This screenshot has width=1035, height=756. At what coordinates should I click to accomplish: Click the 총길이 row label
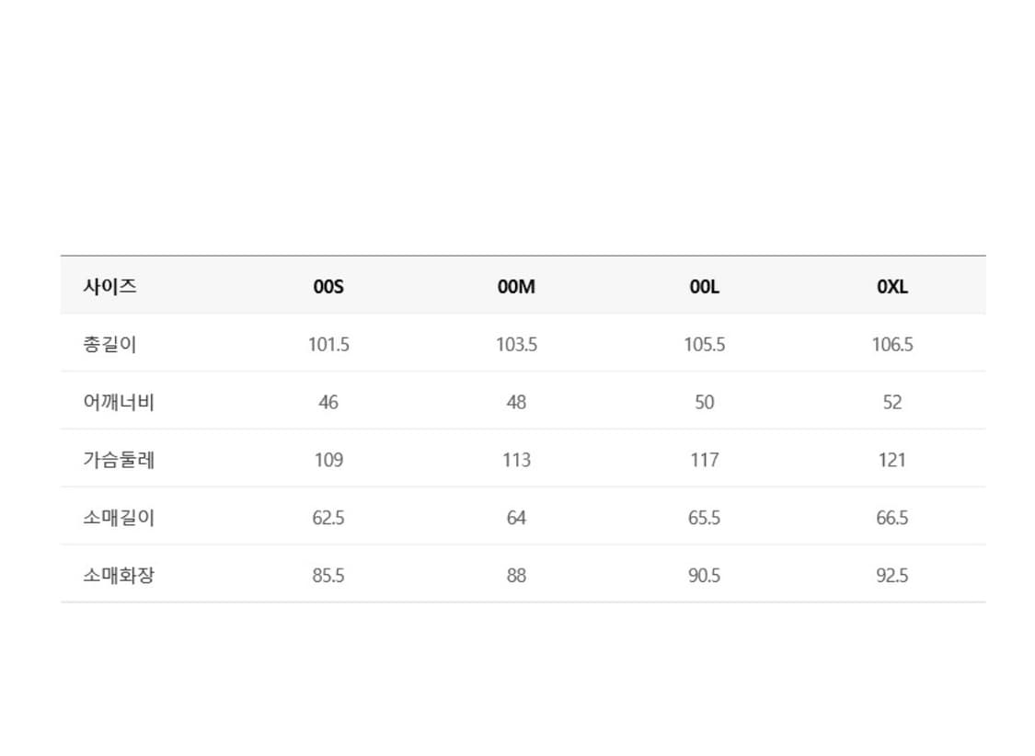110,345
